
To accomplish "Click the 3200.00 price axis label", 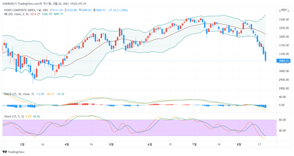I will coord(284,37).
